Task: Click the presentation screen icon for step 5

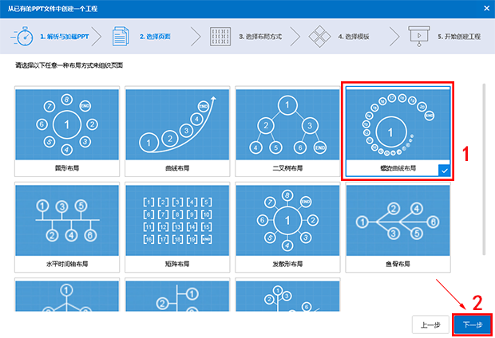Action: pyautogui.click(x=419, y=36)
